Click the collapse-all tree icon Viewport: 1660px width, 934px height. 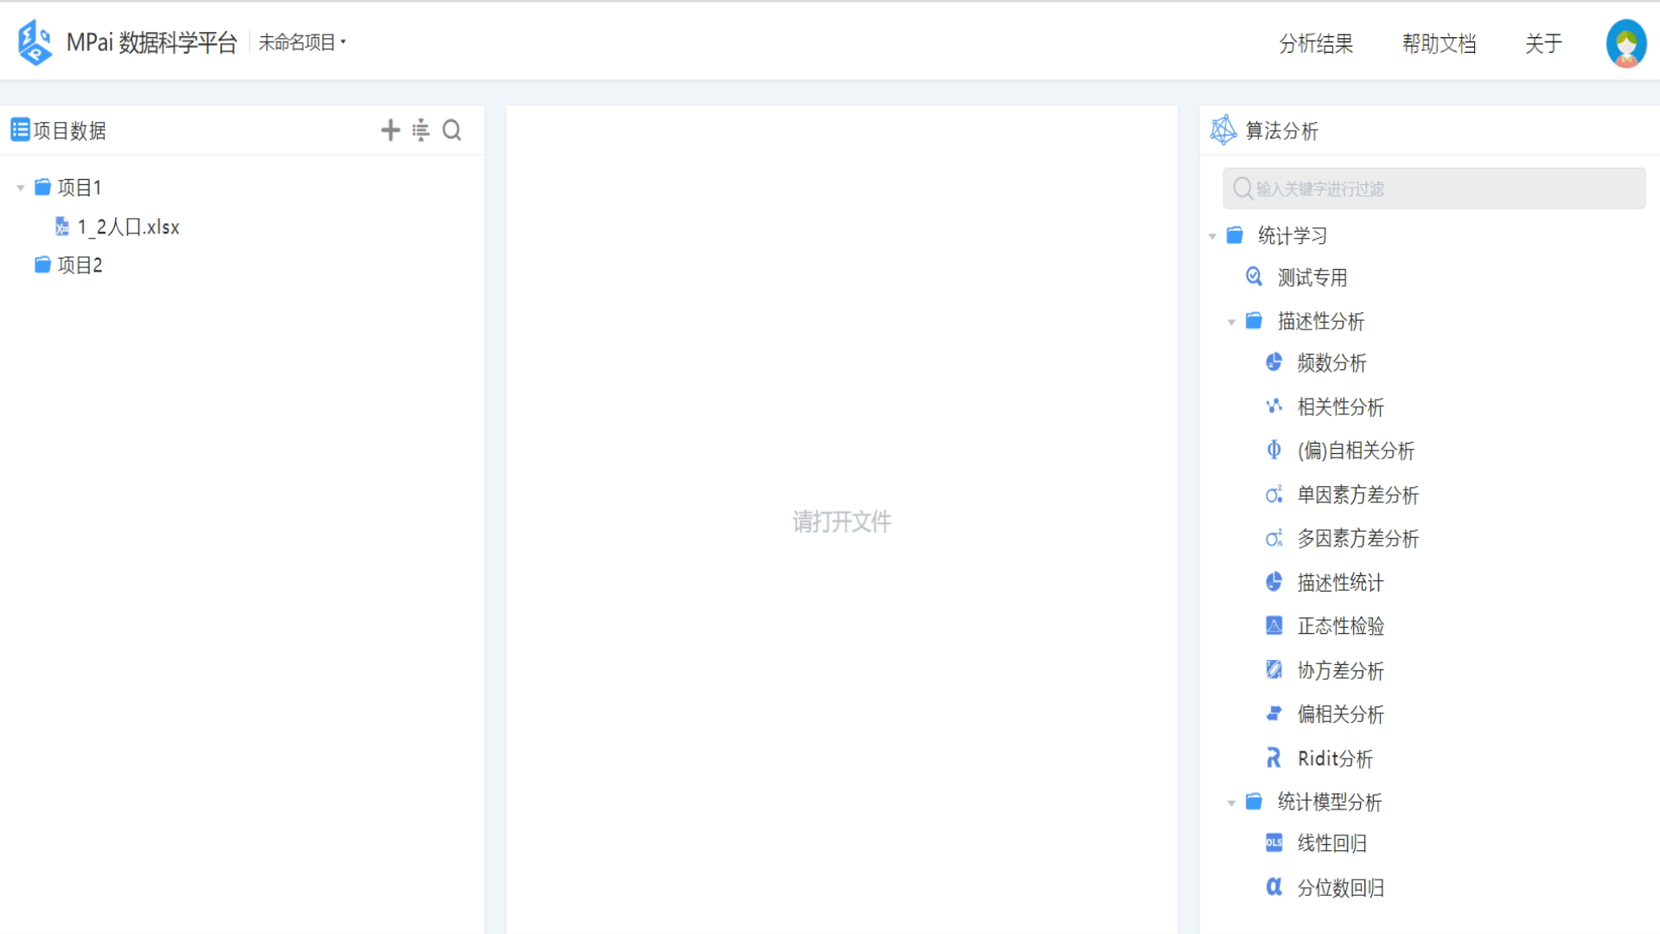pyautogui.click(x=421, y=131)
